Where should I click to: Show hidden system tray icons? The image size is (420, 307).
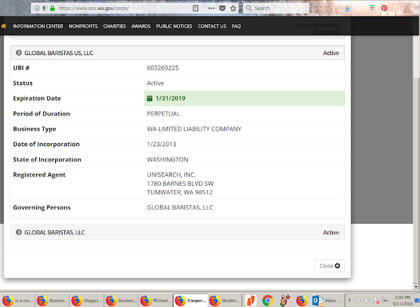[x=349, y=300]
